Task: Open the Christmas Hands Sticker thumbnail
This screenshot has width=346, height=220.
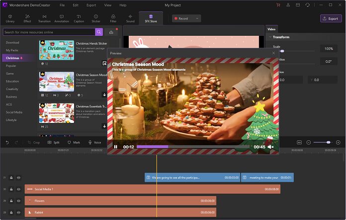Action: tap(57, 50)
